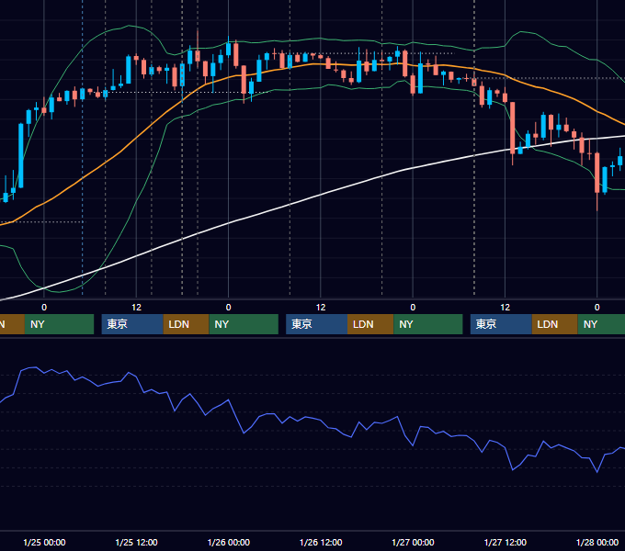Click the 1/26 12:00 date label

click(x=321, y=542)
